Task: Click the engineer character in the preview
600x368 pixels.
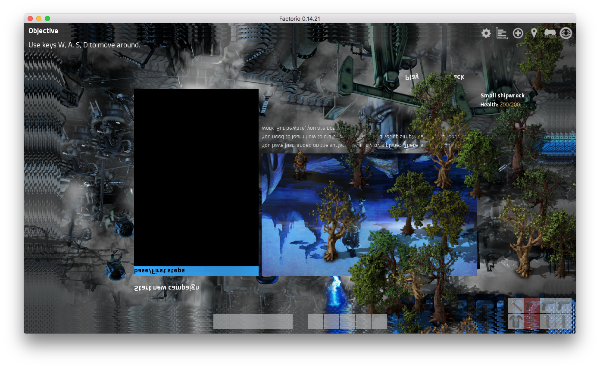Action: pyautogui.click(x=300, y=165)
